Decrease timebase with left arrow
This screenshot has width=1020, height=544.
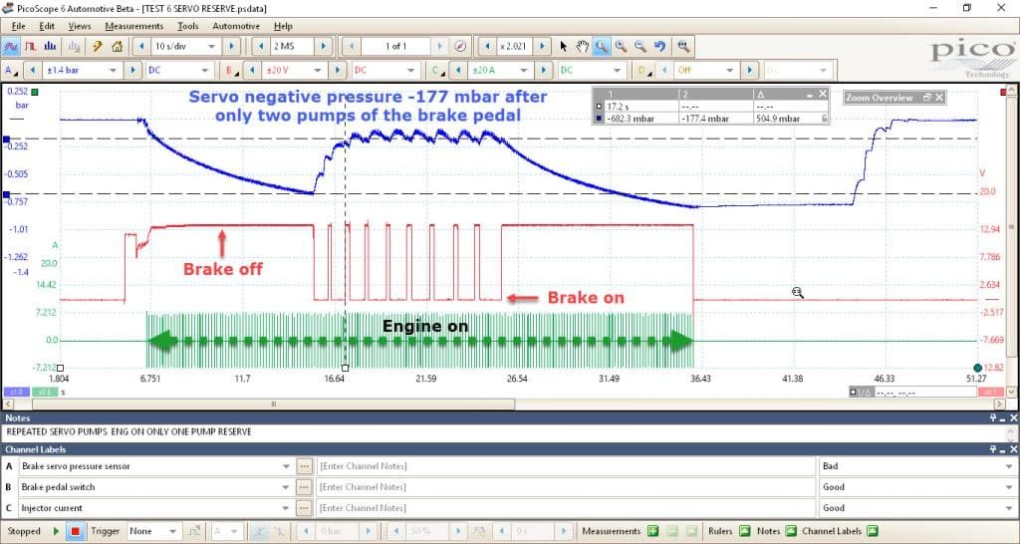click(141, 46)
